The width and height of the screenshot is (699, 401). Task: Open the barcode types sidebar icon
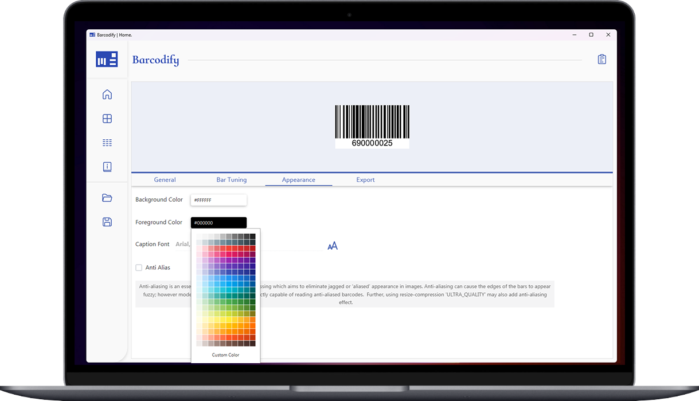click(x=107, y=142)
